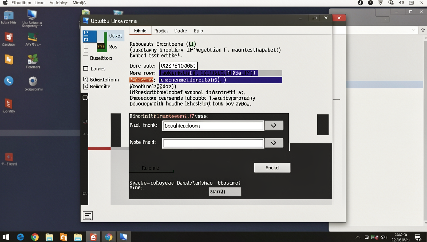Click the blue flag icon in the sidebar

point(89,37)
